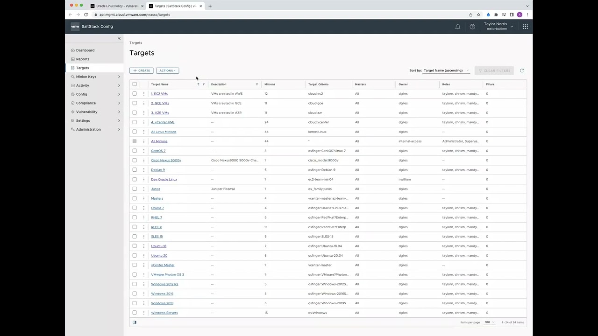Open the column toggle icon below the table
The width and height of the screenshot is (598, 336).
point(135,322)
